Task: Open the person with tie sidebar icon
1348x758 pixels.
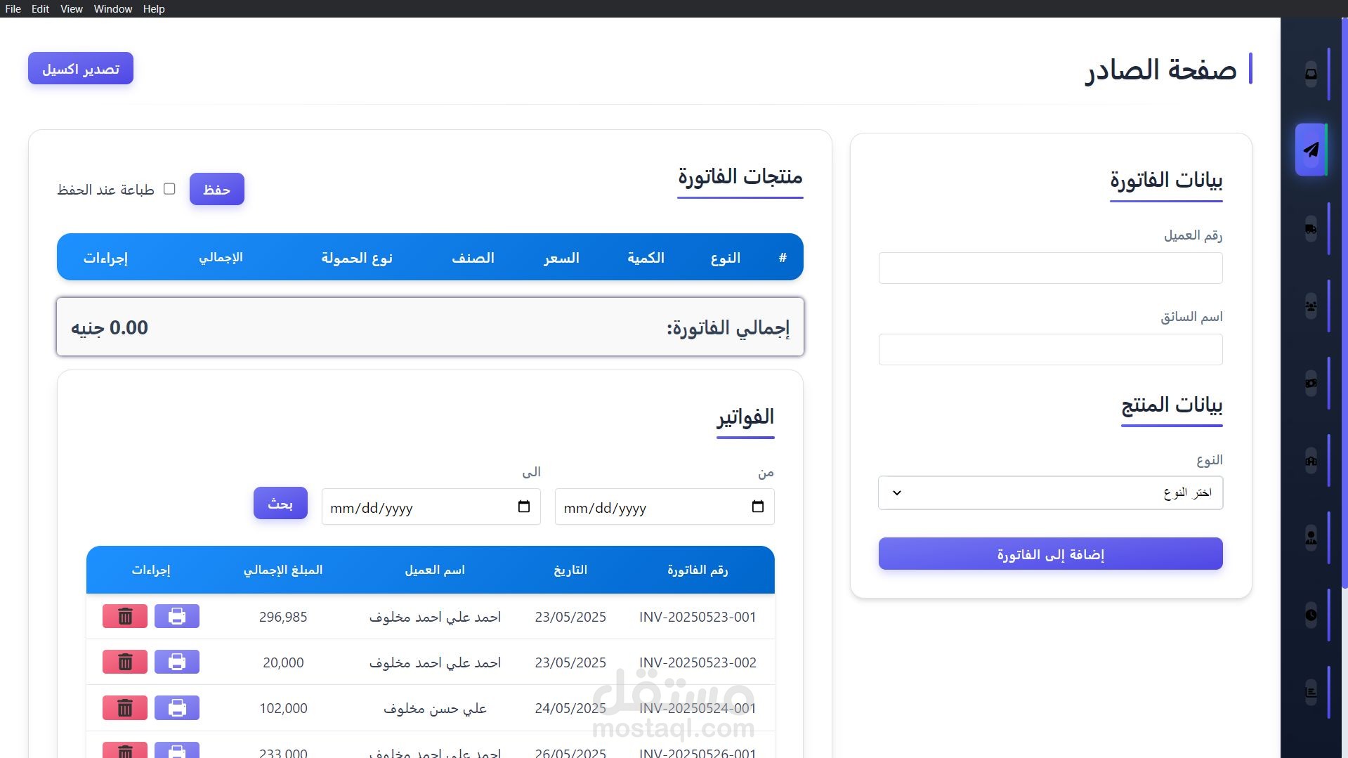Action: coord(1311,538)
